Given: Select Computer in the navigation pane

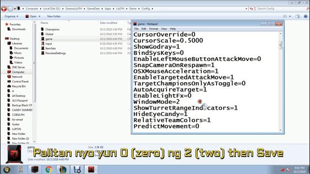Looking at the screenshot, I should tap(18, 72).
